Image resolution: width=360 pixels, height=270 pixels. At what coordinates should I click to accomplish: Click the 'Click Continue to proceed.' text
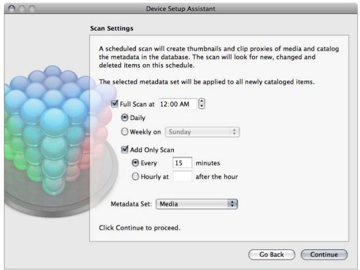point(139,228)
